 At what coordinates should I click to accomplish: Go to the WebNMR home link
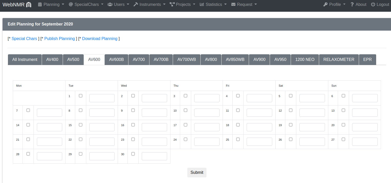(17, 5)
